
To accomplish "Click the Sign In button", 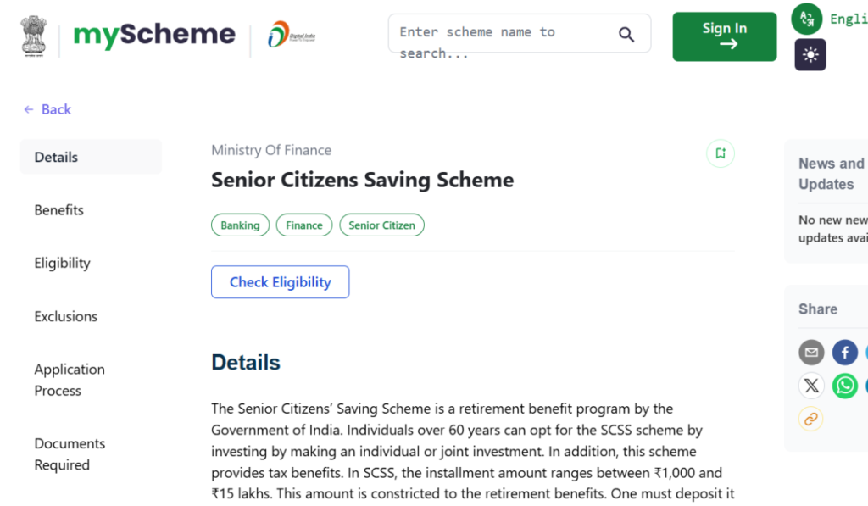I will 724,36.
